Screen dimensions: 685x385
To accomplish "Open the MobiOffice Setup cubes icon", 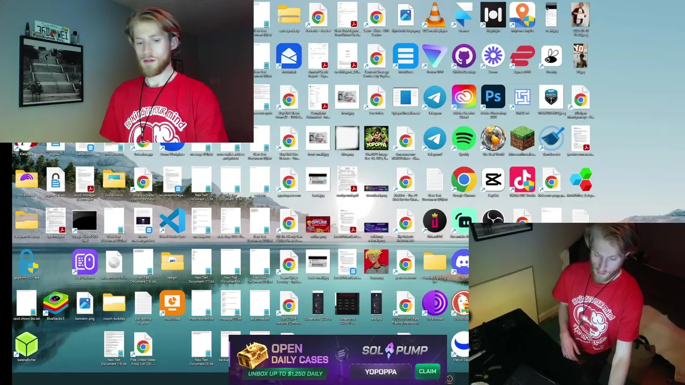I will click(581, 180).
